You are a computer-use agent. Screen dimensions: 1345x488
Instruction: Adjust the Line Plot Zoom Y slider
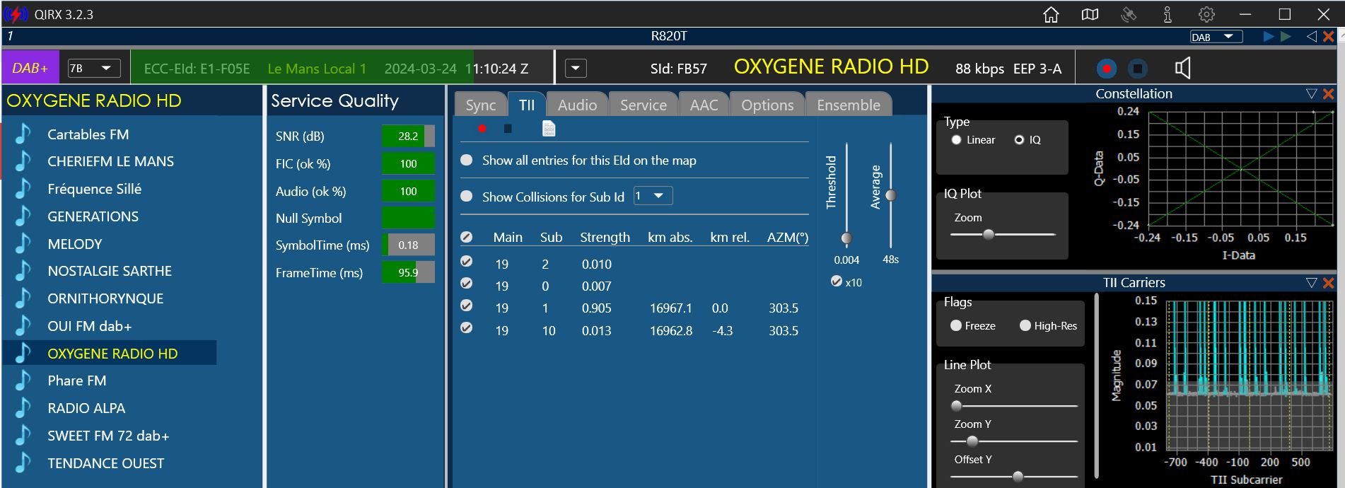[972, 441]
